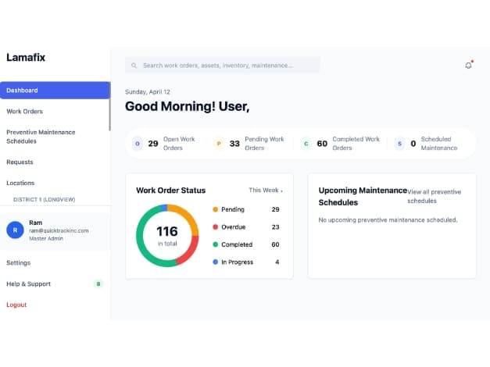
Task: Click the Master Admin role label
Action: [46, 238]
